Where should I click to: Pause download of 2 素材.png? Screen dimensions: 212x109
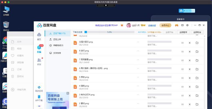[182, 104]
